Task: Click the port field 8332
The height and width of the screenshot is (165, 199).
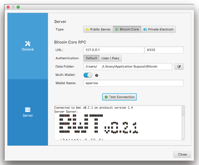Action: tap(164, 50)
